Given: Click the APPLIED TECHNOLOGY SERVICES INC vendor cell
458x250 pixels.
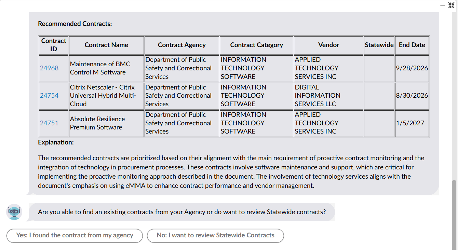Looking at the screenshot, I should 328,68.
